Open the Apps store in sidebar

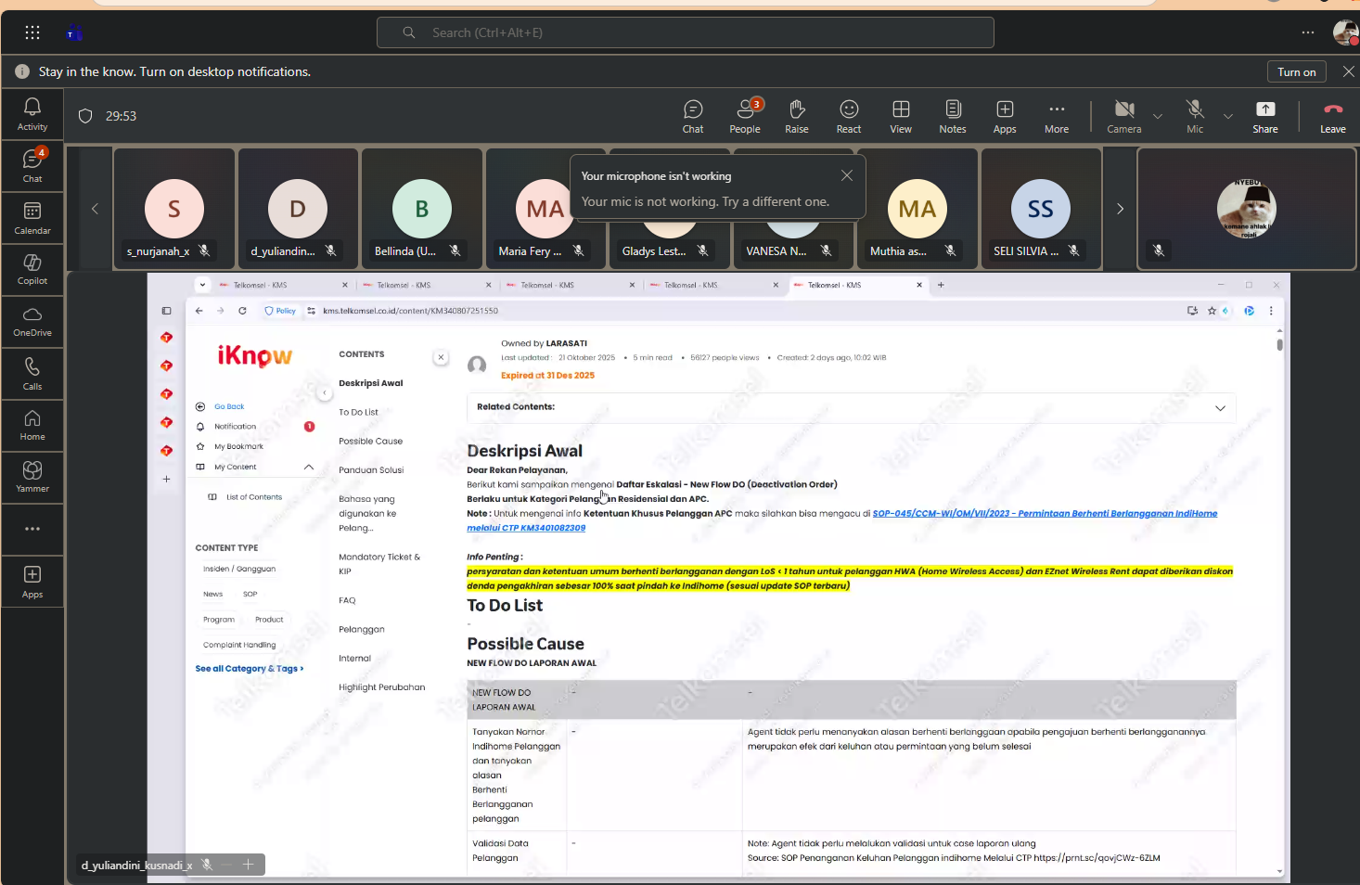point(32,582)
